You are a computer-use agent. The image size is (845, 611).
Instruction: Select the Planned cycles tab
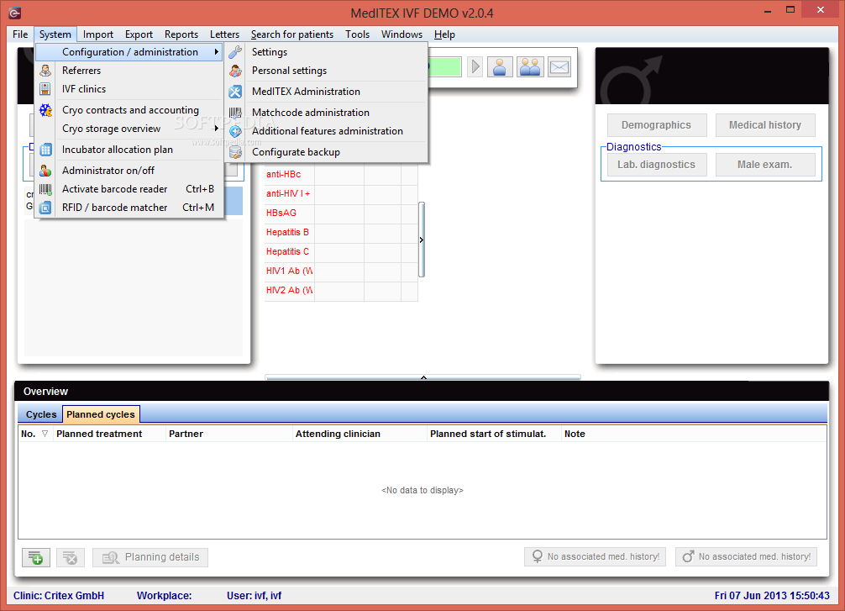[101, 414]
